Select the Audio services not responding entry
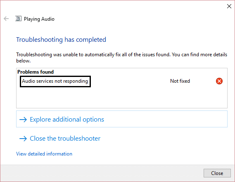The width and height of the screenshot is (235, 182). coord(55,81)
